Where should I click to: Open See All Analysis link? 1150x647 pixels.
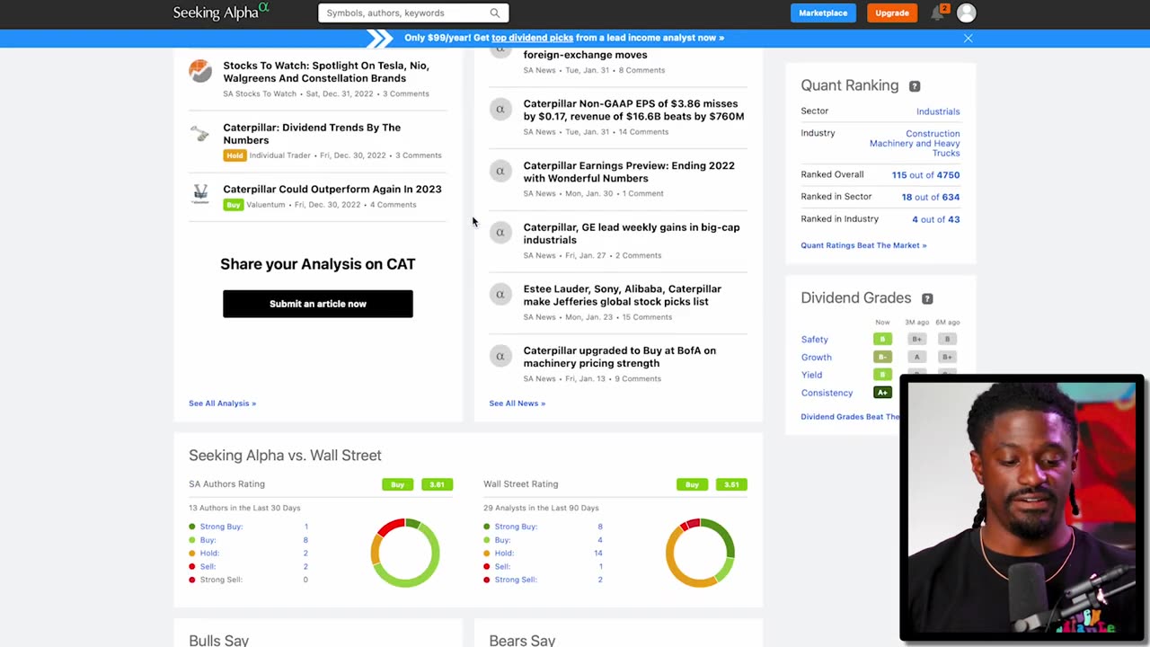pos(222,403)
